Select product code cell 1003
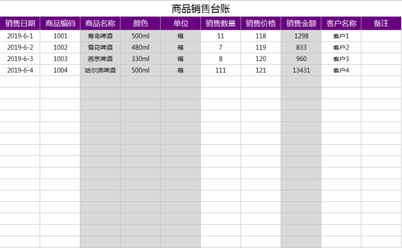This screenshot has height=248, width=402. [x=60, y=59]
